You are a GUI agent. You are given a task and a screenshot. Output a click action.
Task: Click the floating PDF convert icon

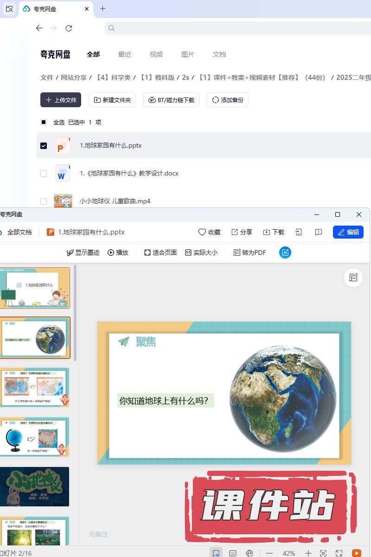353,278
